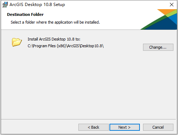Go to the previous step with Back

click(x=94, y=127)
